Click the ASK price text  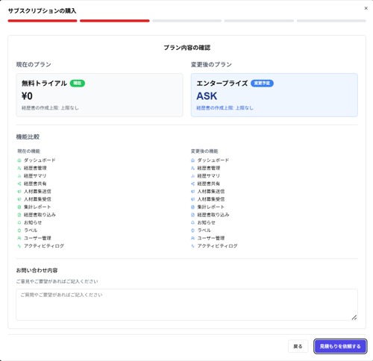coord(207,96)
